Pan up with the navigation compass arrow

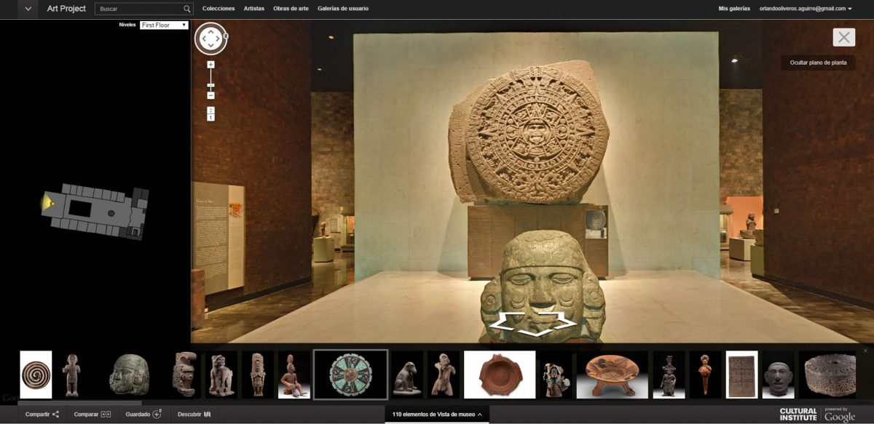[210, 31]
